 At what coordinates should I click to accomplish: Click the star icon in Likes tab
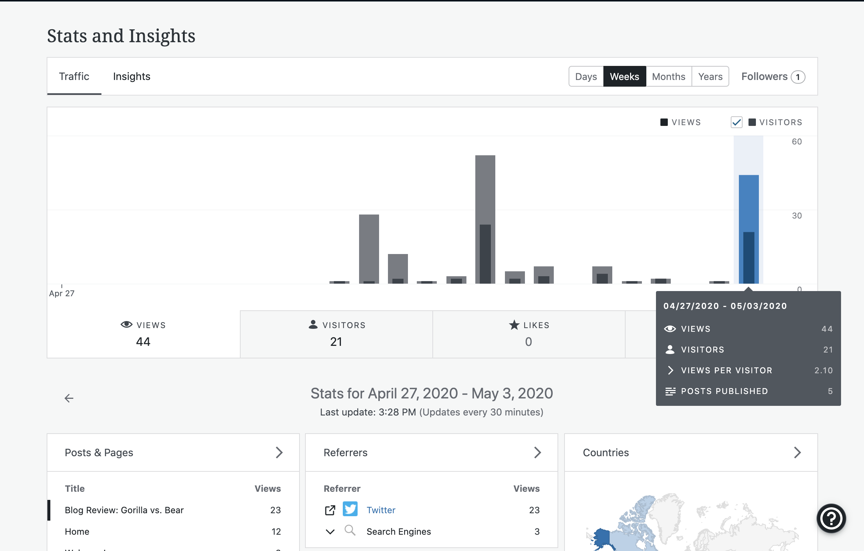click(x=514, y=325)
